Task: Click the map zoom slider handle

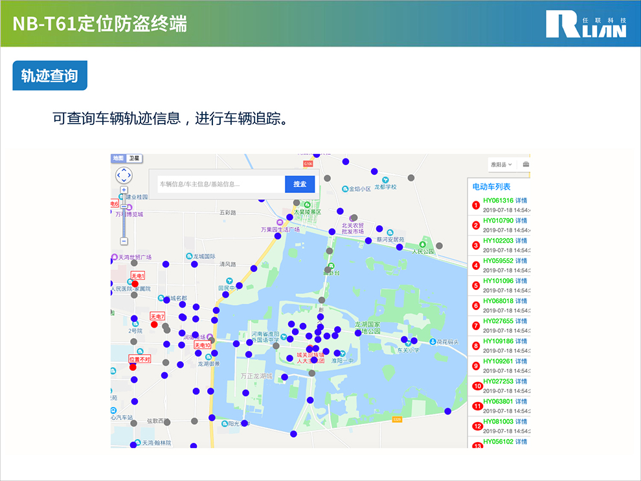Action: point(124,205)
